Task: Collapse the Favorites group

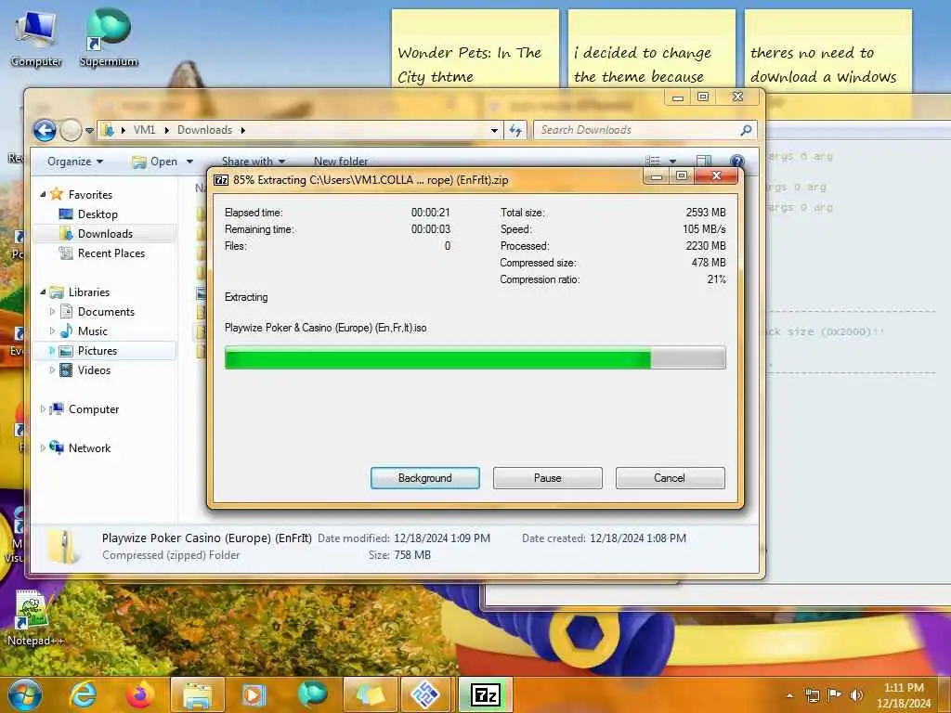Action: [43, 195]
